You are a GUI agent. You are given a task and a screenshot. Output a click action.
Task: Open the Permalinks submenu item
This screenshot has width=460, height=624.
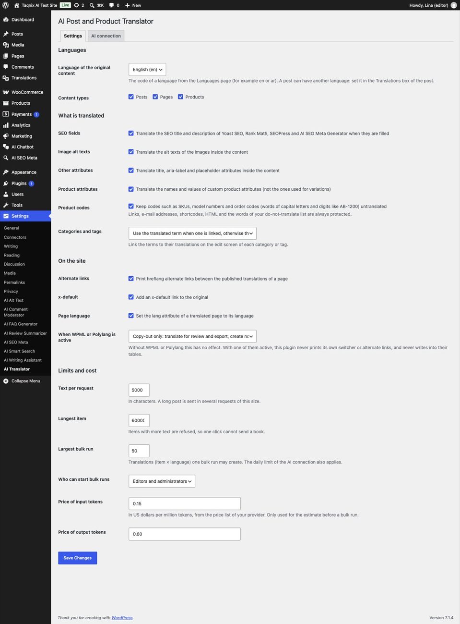pyautogui.click(x=14, y=282)
